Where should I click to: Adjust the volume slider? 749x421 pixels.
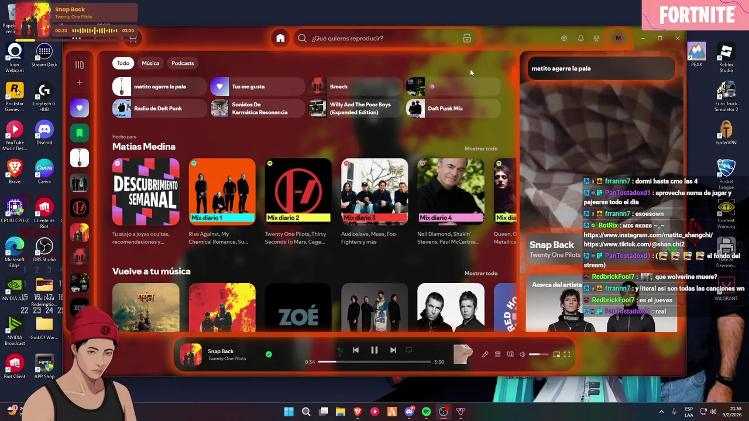click(x=538, y=354)
